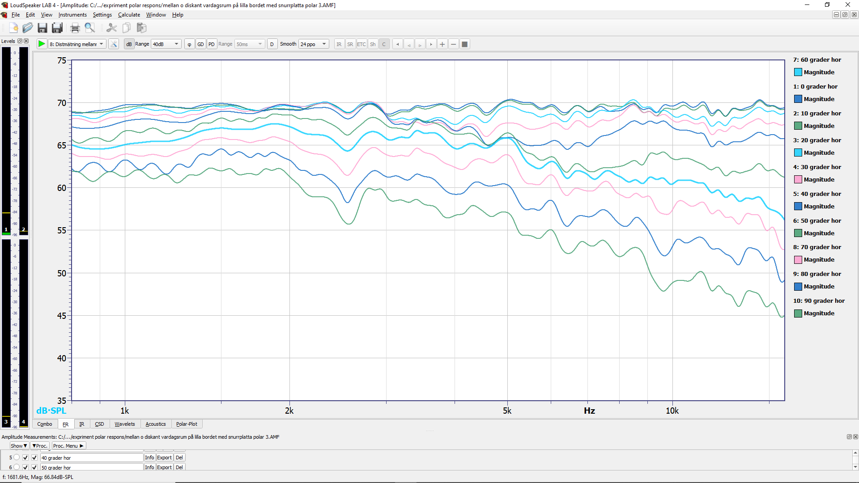Screen dimensions: 859x483
Task: Open the File menu
Action: click(16, 15)
